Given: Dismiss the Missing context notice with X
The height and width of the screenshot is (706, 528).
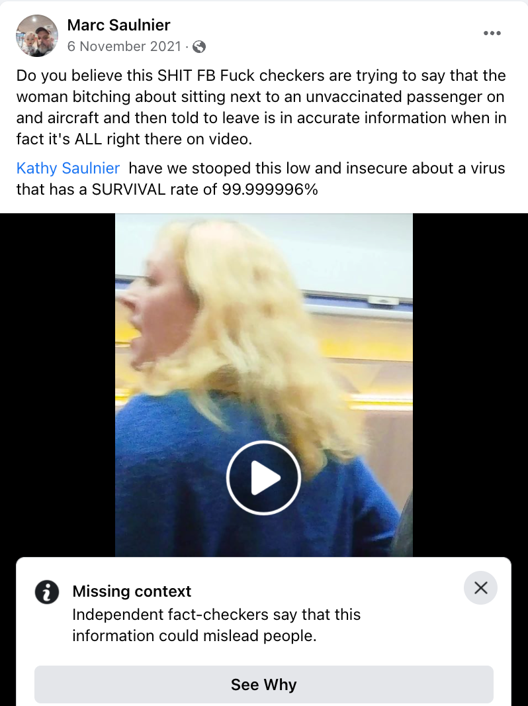Looking at the screenshot, I should pyautogui.click(x=481, y=587).
